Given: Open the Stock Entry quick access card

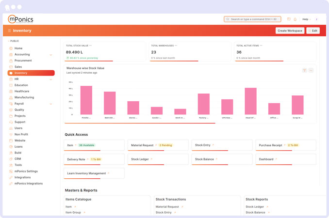Looking at the screenshot, I should 222,145.
